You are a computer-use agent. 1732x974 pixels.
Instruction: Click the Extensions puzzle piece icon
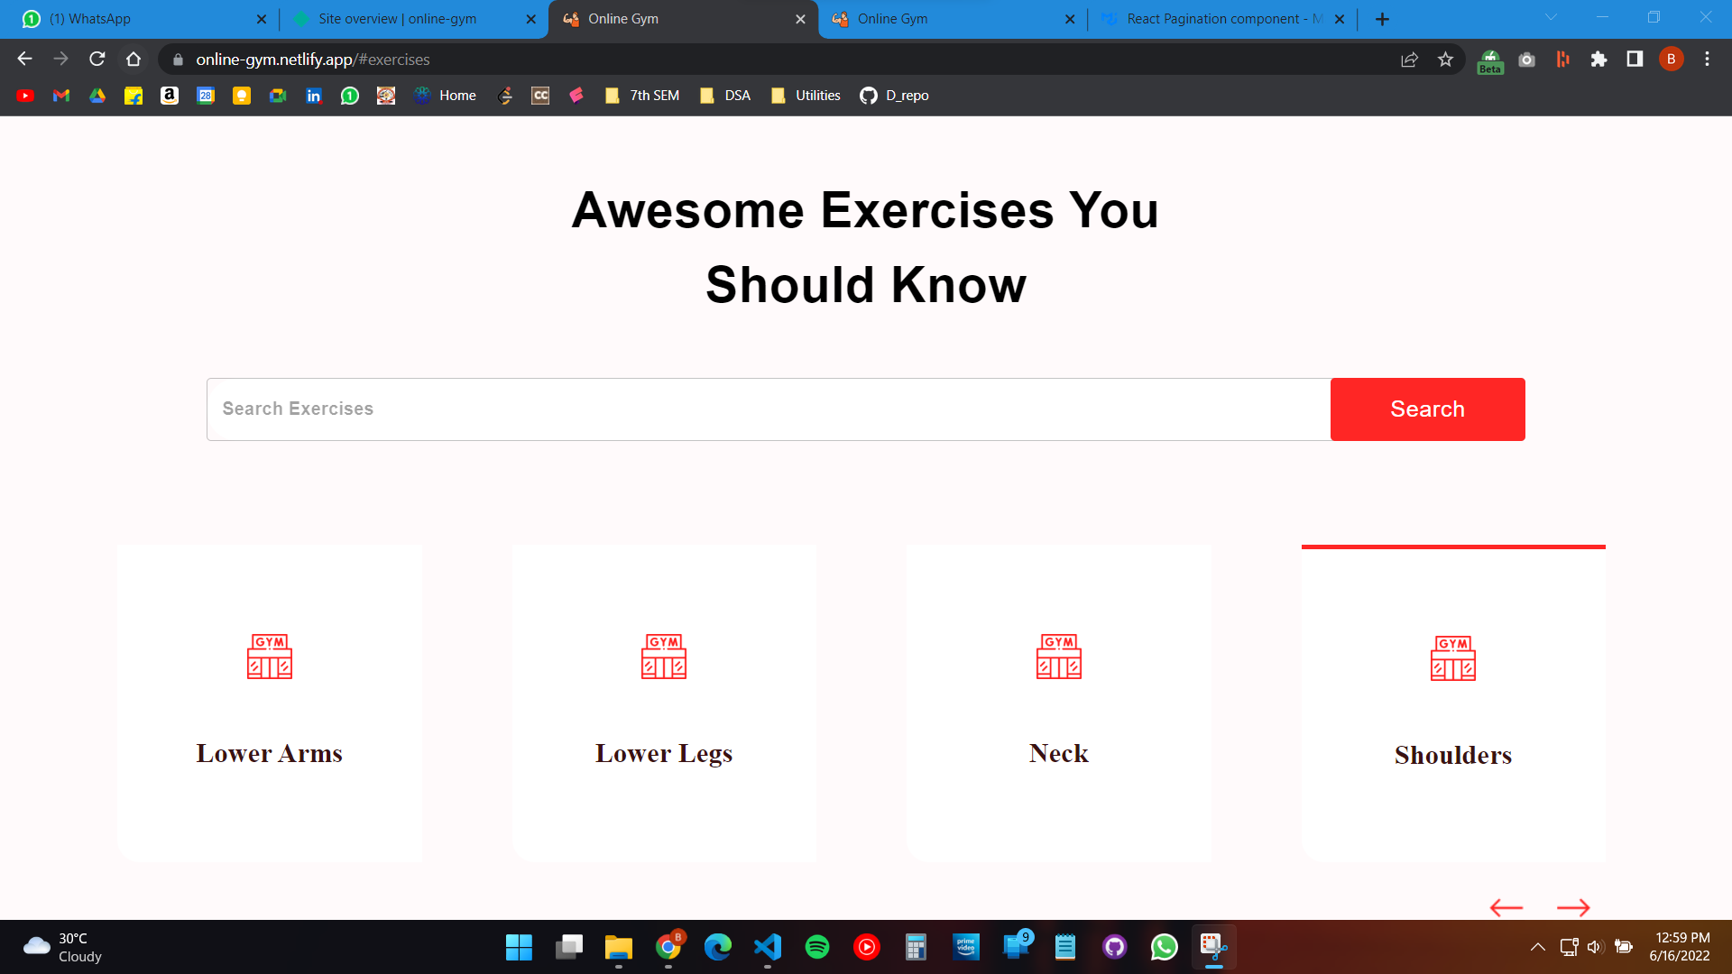click(x=1599, y=59)
